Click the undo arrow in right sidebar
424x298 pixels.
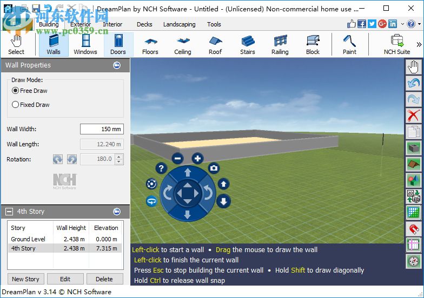[414, 83]
